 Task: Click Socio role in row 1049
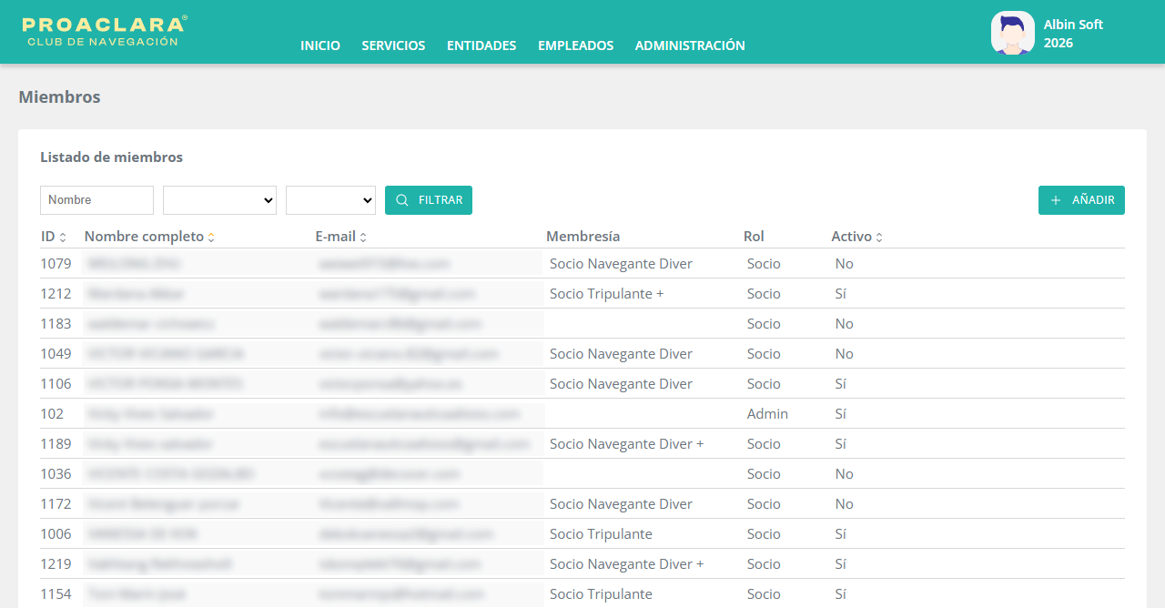(764, 354)
